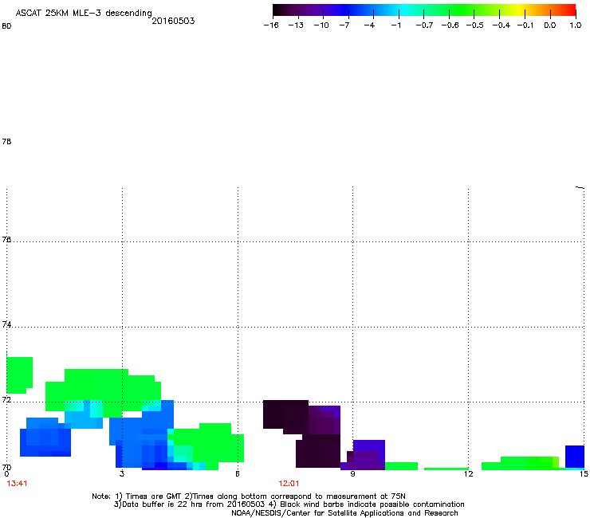Click the -1 color scale label
590x518 pixels.
pyautogui.click(x=395, y=26)
